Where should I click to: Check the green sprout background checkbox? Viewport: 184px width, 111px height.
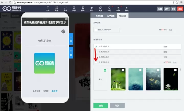(123, 70)
